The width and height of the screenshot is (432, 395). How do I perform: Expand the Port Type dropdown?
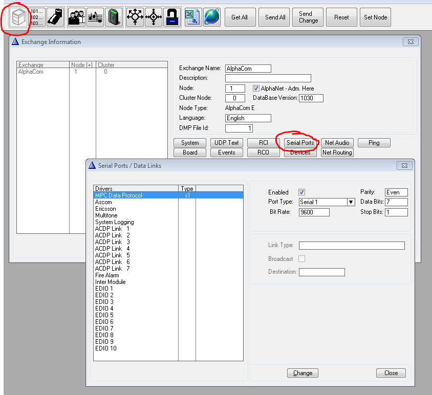tap(351, 202)
